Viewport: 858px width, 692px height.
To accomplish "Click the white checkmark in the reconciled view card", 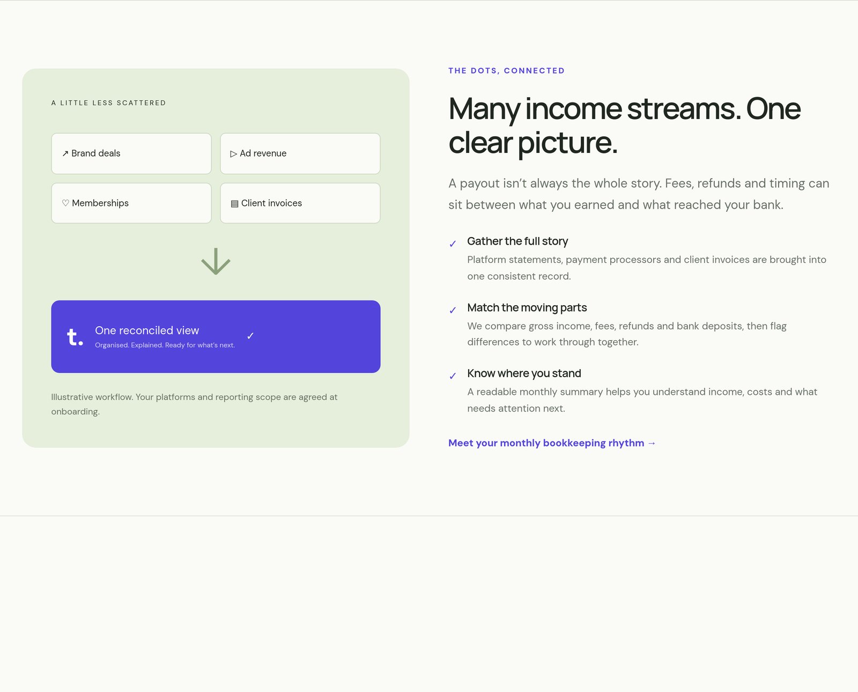I will point(250,336).
